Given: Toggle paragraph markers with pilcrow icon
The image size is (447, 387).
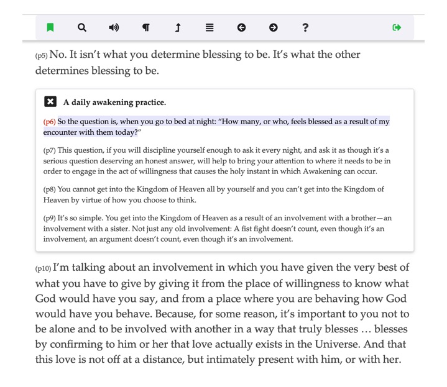Looking at the screenshot, I should pos(145,27).
